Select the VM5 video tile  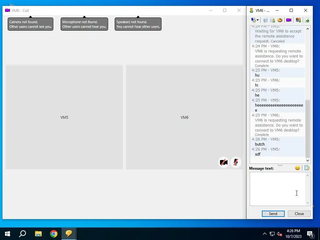[x=64, y=117]
